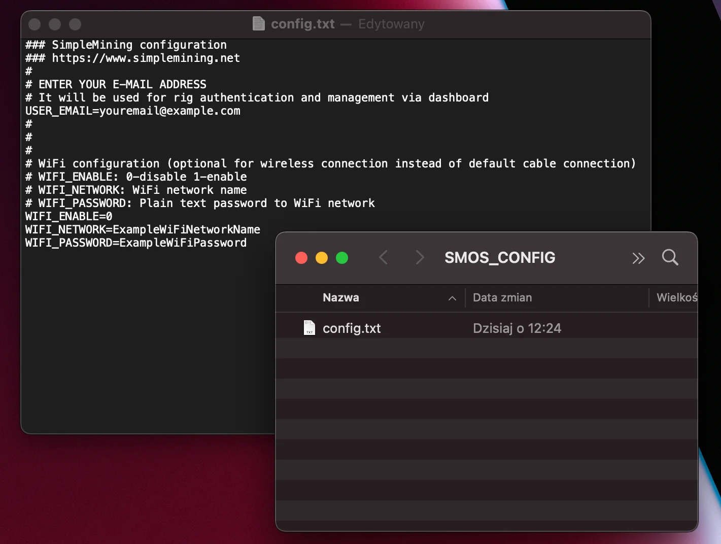Click the Edytowany label in the title bar
Viewport: 721px width, 544px height.
391,23
